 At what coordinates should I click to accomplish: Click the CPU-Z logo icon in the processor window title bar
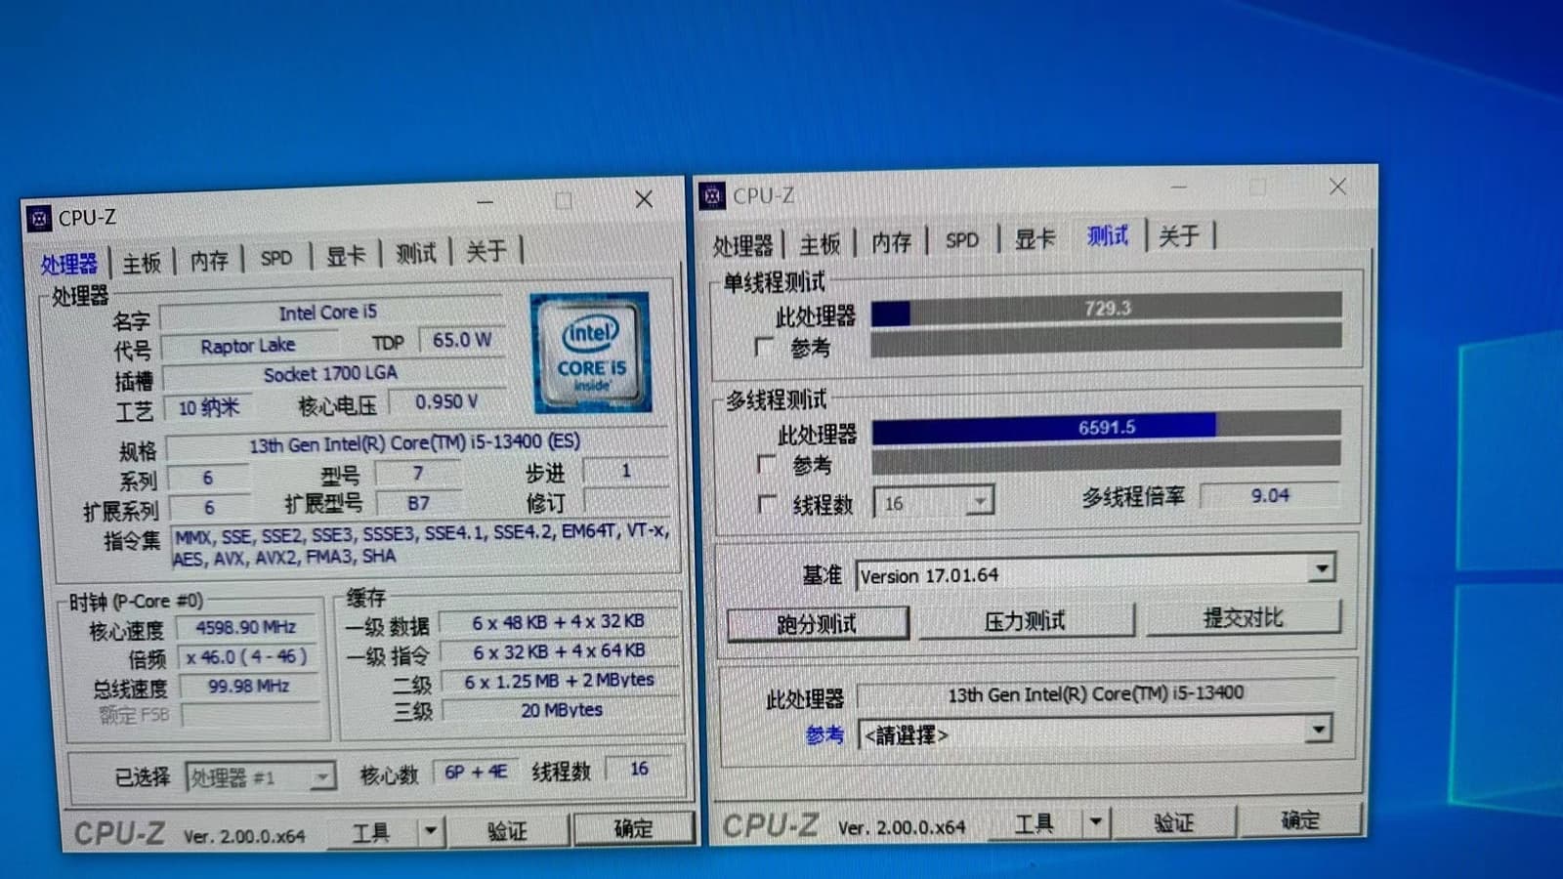[x=39, y=219]
